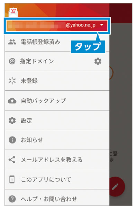Open the 電話帳登録済み contacts folder
This screenshot has width=137, height=209.
(57, 42)
